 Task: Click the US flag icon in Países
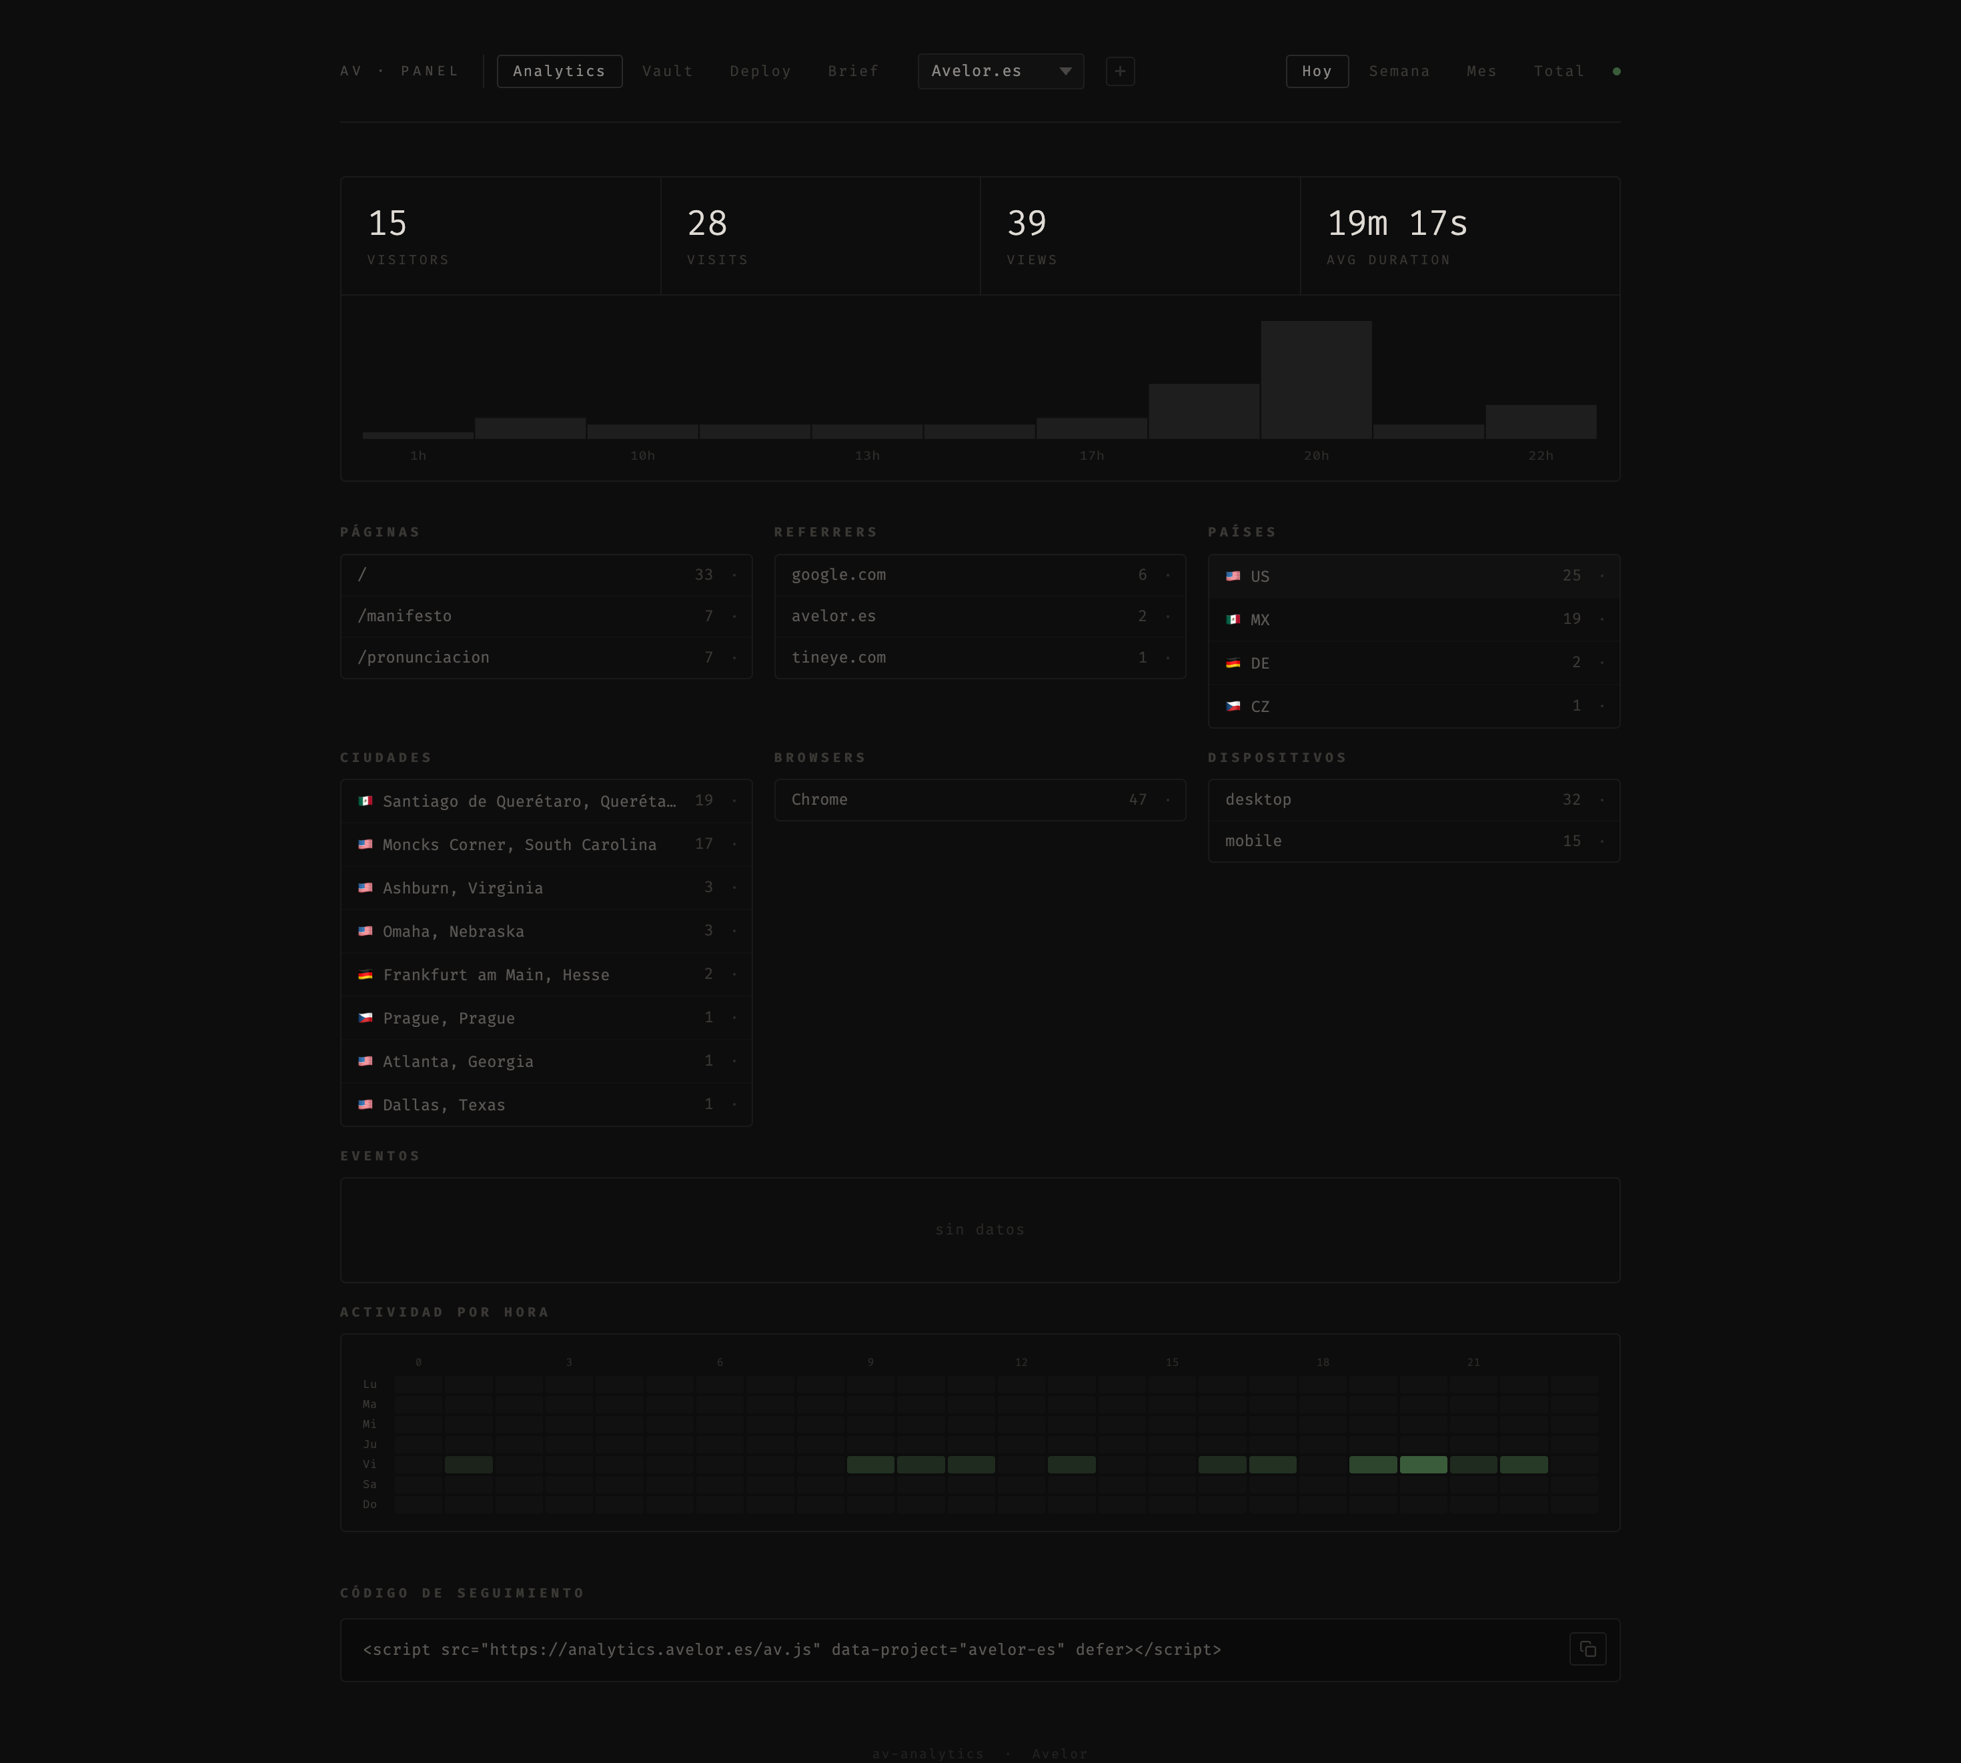pos(1233,577)
